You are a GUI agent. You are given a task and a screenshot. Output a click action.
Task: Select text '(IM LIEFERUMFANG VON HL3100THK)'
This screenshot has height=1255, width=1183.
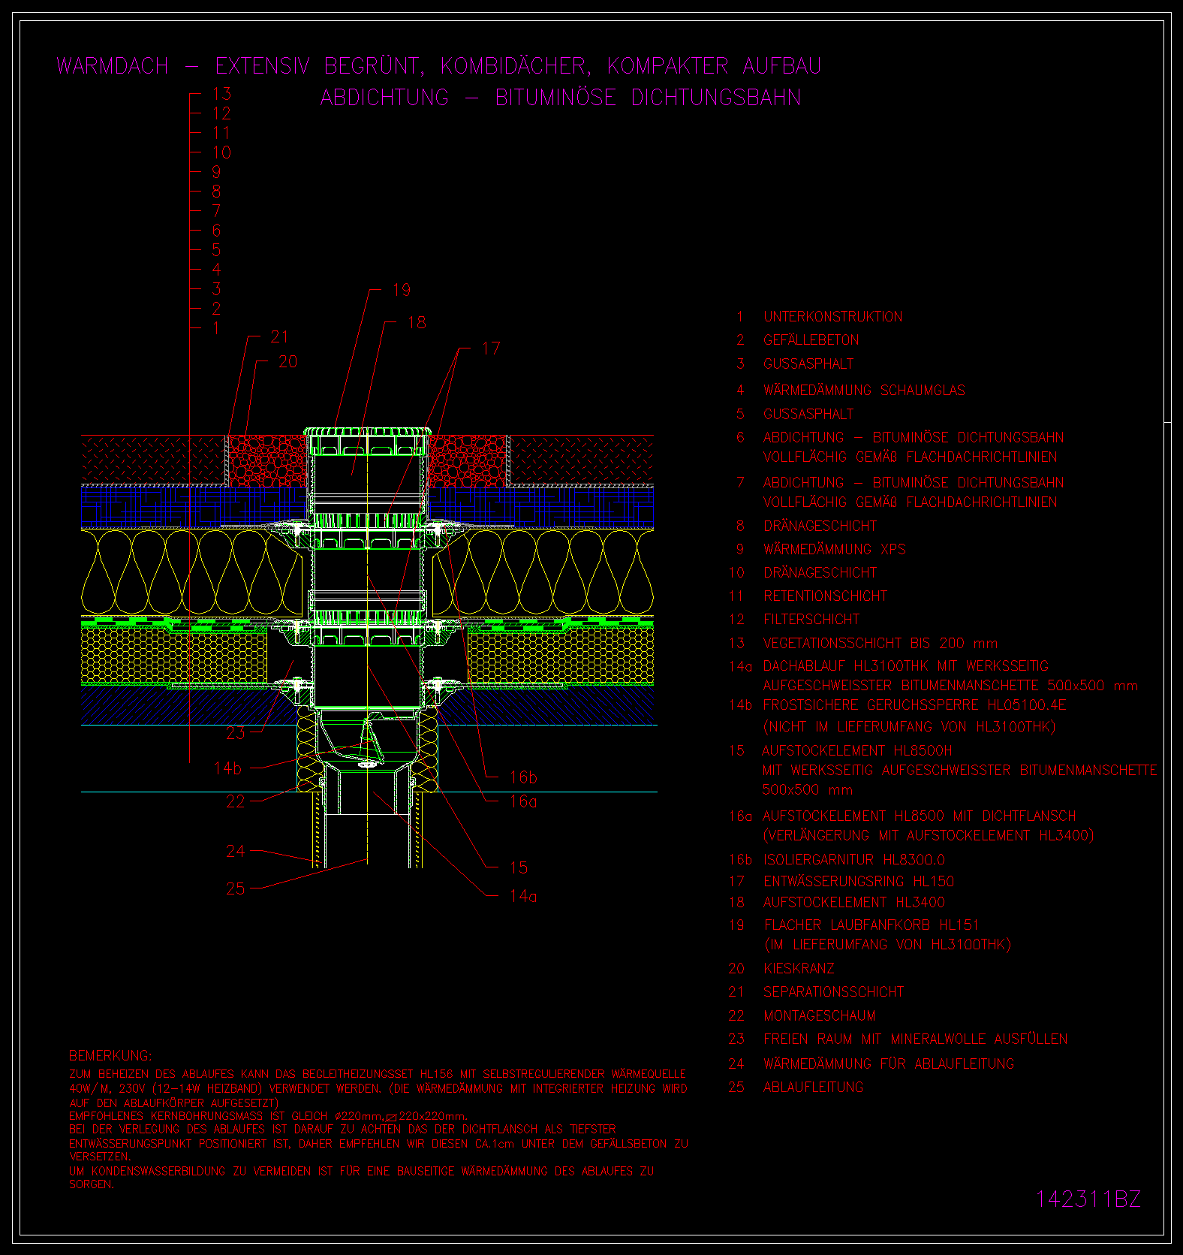click(x=887, y=944)
